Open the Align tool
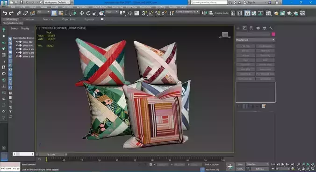This screenshot has width=316, height=172. [x=211, y=13]
